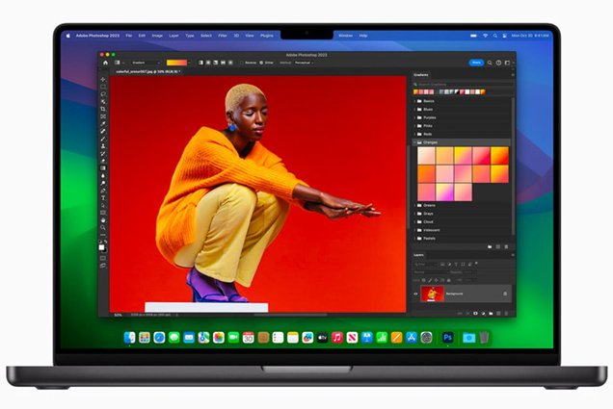The height and width of the screenshot is (409, 613).
Task: Expand the Blues gradient folder
Action: [414, 110]
